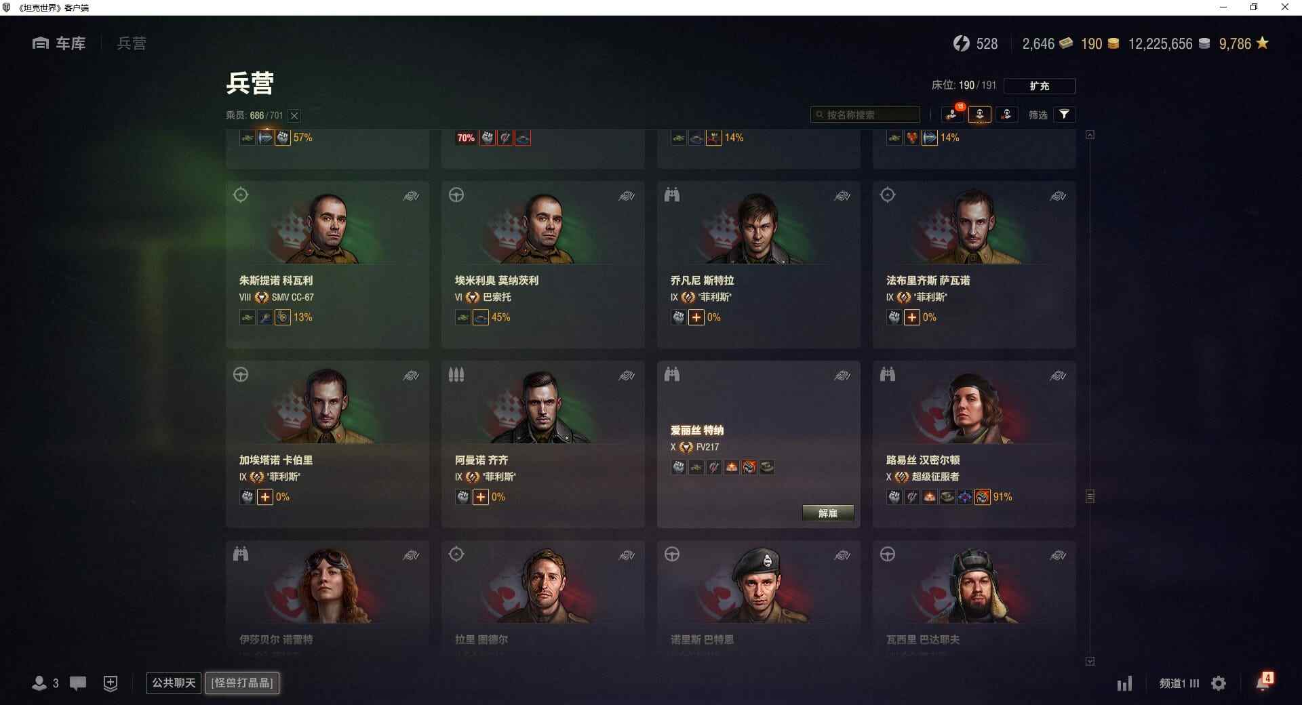Image resolution: width=1302 pixels, height=705 pixels.
Task: Open the notifications bell with badge 4
Action: (x=1263, y=682)
